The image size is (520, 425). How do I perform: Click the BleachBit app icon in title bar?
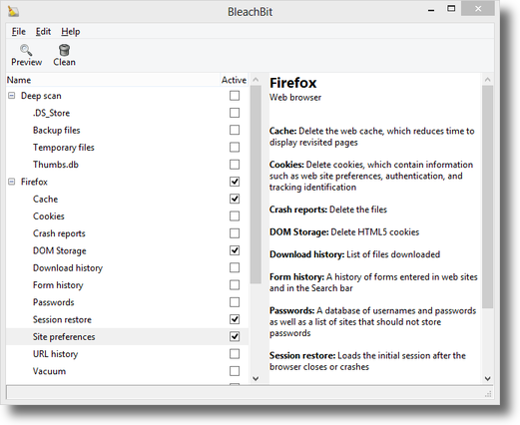pos(13,11)
